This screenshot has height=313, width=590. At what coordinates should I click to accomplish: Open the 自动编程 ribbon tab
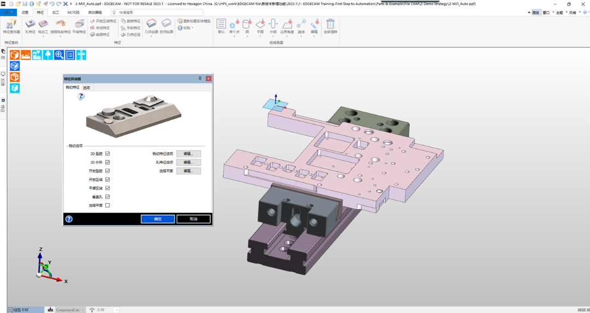click(x=95, y=13)
